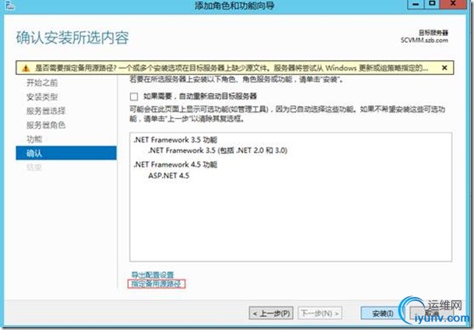Go to the 安装类型 step
This screenshot has width=474, height=330.
tap(42, 97)
